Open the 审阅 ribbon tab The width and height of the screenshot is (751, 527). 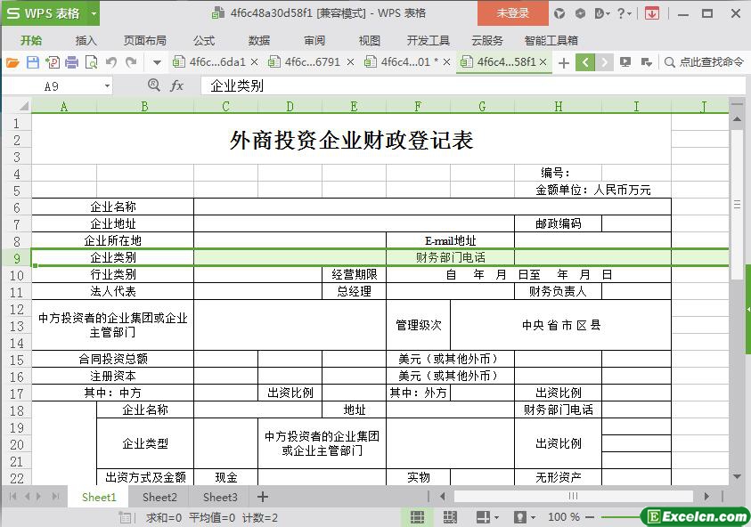314,41
